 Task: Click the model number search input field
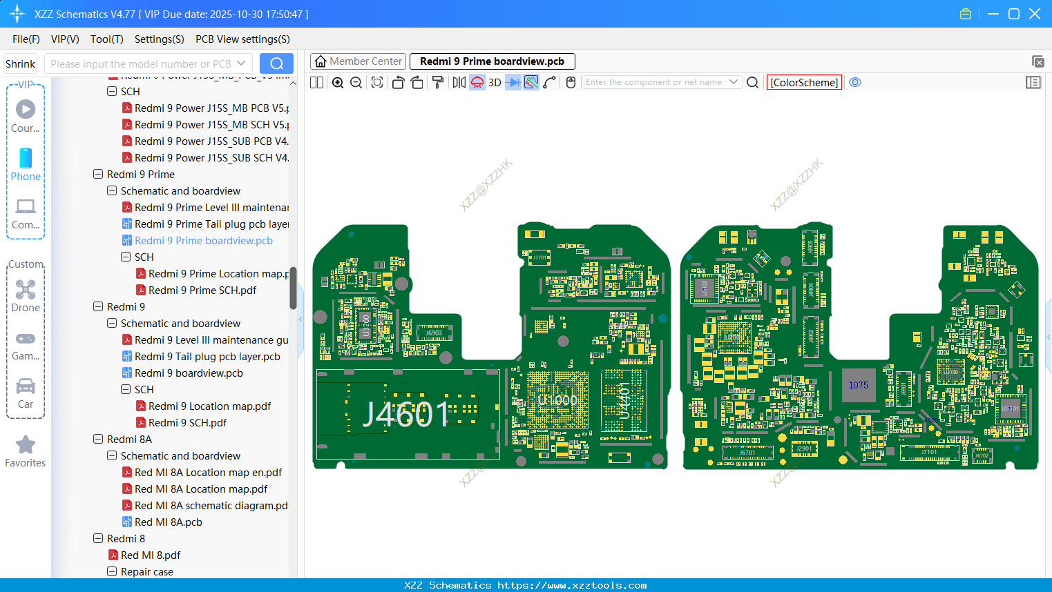coord(141,64)
